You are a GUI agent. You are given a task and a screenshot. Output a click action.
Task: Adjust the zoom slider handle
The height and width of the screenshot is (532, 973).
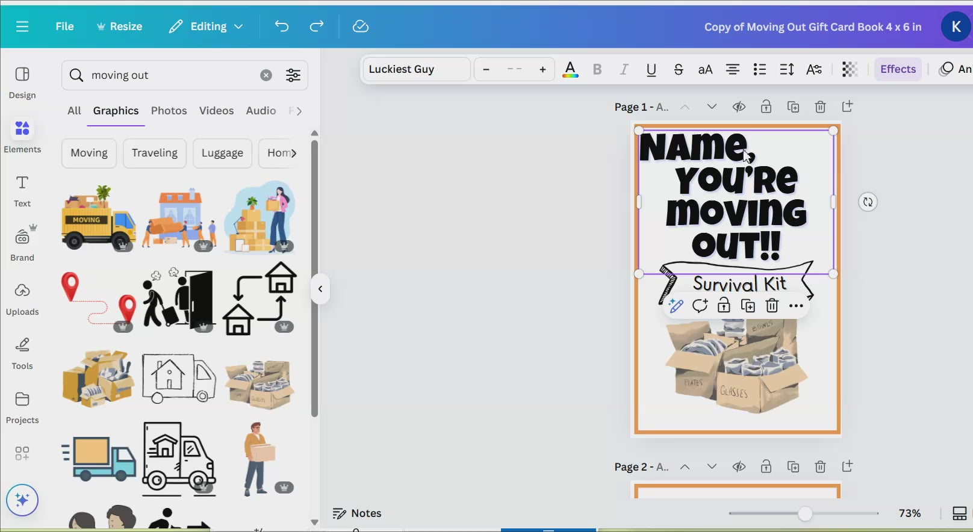coord(805,513)
